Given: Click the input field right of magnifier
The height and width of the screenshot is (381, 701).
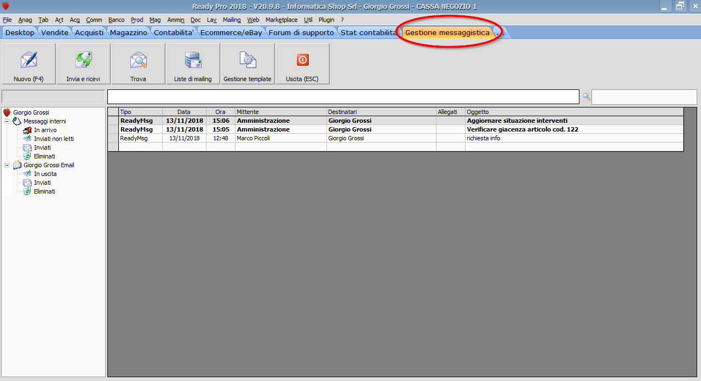Looking at the screenshot, I should tap(644, 97).
